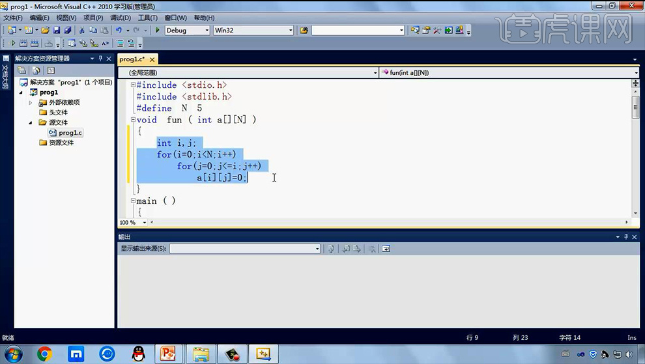Screen dimensions: 645x364
Task: Click the Display Quick Info icon
Action: point(94,43)
